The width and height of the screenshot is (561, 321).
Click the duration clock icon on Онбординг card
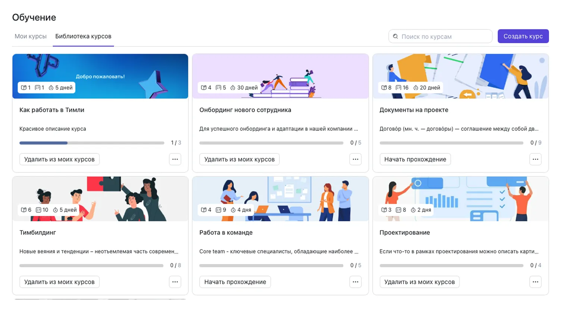tap(233, 88)
